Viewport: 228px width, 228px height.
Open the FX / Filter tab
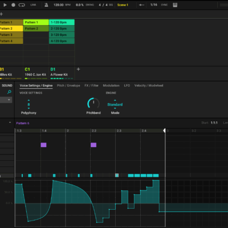coord(91,85)
